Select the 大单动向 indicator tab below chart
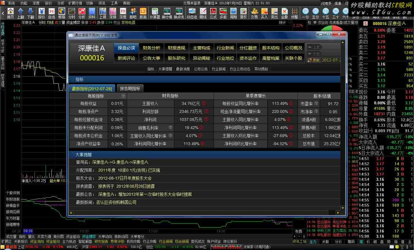The width and height of the screenshot is (414, 250). (105, 236)
